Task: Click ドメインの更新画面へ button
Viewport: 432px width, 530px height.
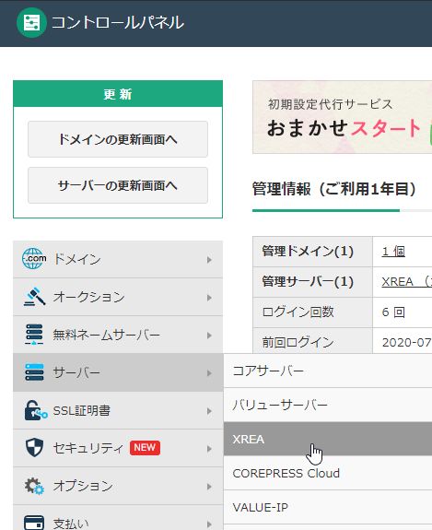Action: point(118,139)
